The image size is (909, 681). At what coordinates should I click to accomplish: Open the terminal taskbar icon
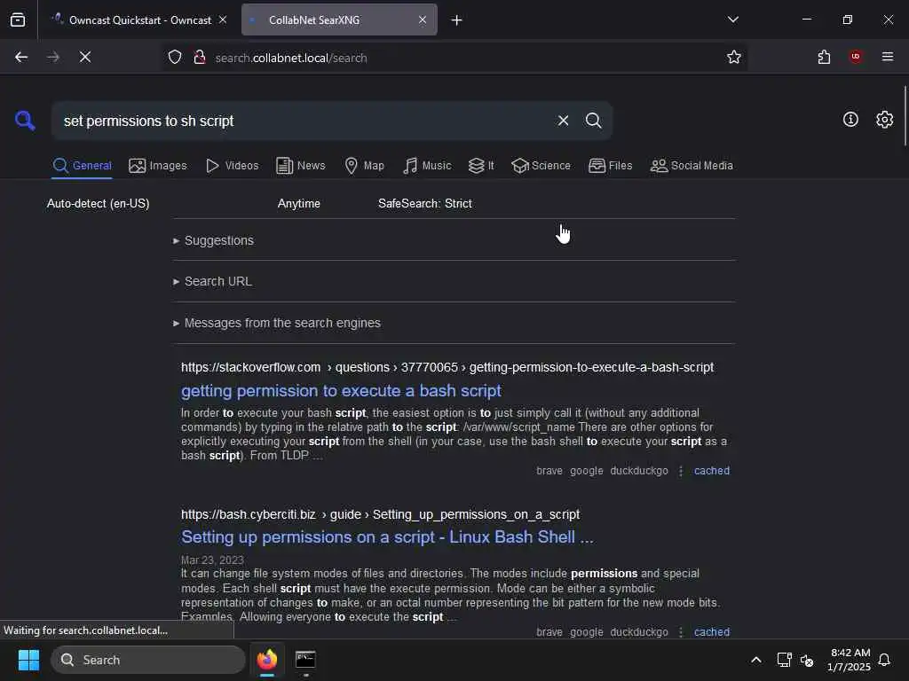(x=305, y=660)
